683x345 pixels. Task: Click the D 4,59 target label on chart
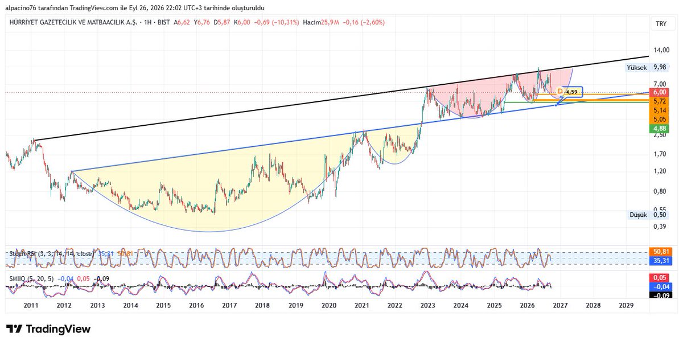coord(568,92)
